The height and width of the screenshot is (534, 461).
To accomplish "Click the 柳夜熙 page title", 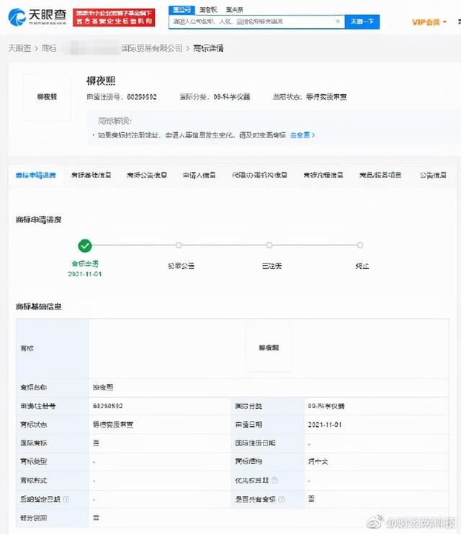I will tap(101, 81).
